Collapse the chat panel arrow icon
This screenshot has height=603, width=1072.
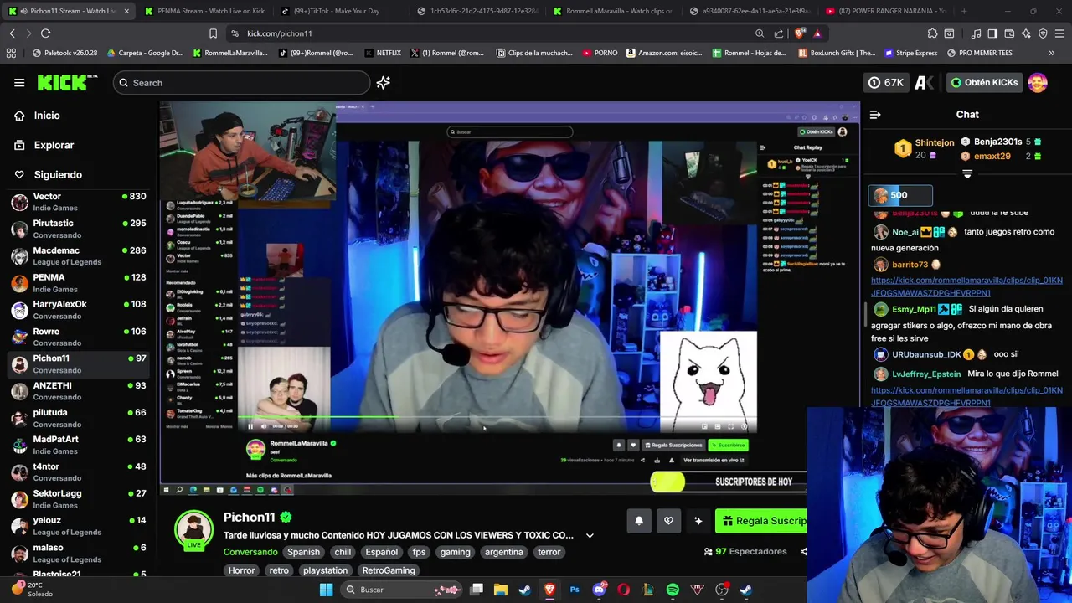(875, 115)
